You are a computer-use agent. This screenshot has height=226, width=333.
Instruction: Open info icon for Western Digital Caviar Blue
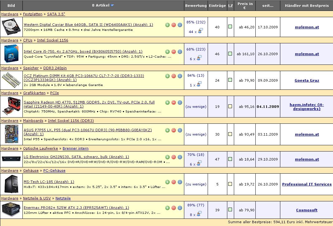click(x=180, y=25)
